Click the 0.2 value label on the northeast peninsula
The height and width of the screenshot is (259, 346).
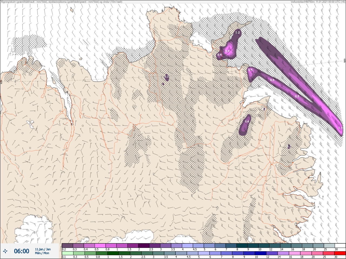pyautogui.click(x=238, y=33)
